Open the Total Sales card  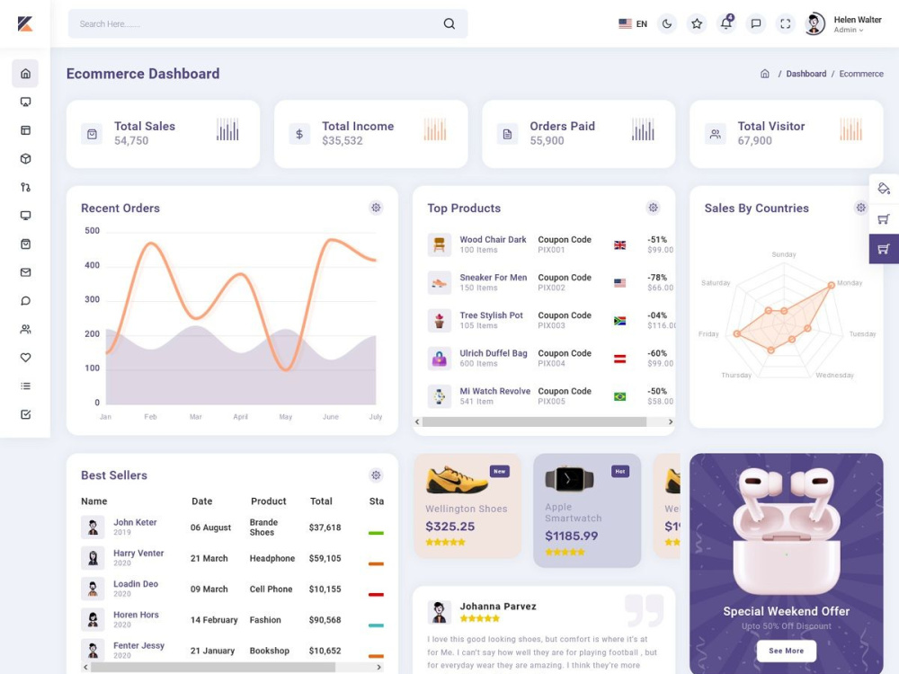click(x=163, y=134)
